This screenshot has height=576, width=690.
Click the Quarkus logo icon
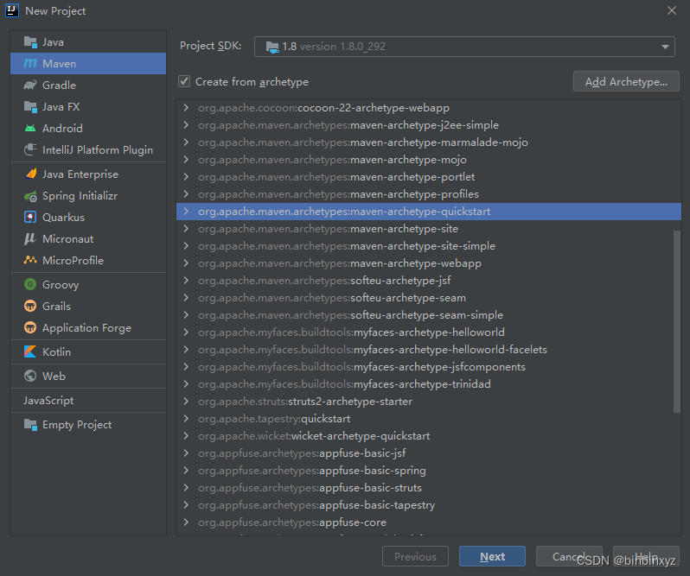30,217
